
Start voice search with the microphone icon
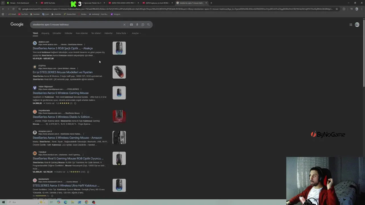point(137,24)
